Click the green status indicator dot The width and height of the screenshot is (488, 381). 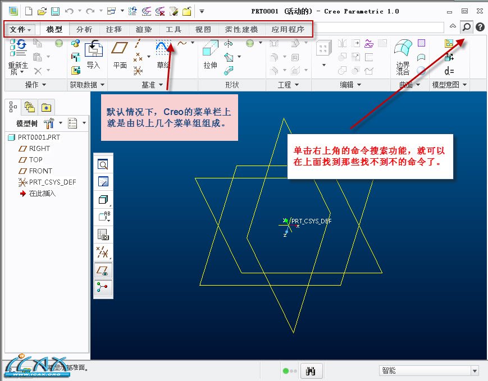point(286,371)
